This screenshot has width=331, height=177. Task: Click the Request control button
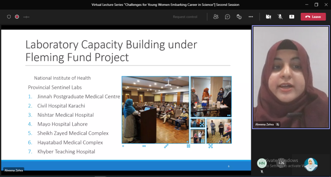point(185,17)
